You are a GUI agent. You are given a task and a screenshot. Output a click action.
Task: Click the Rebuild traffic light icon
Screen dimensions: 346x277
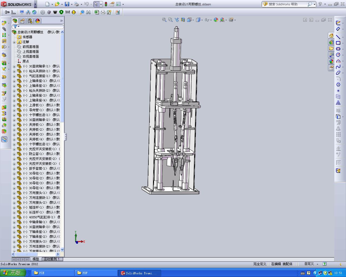(x=106, y=4)
